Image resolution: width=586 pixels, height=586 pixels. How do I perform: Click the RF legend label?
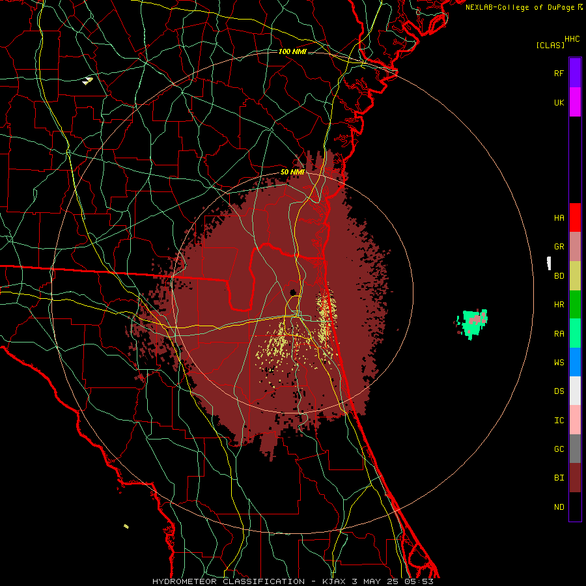click(x=559, y=73)
